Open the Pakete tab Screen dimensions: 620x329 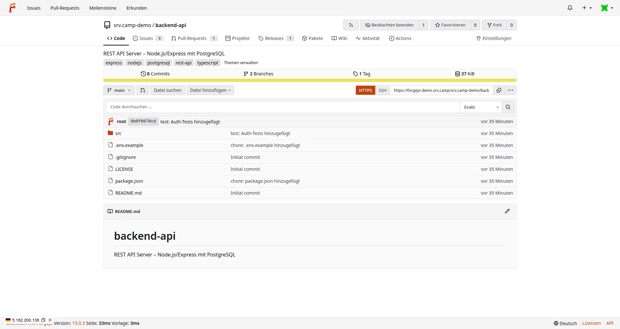point(313,38)
